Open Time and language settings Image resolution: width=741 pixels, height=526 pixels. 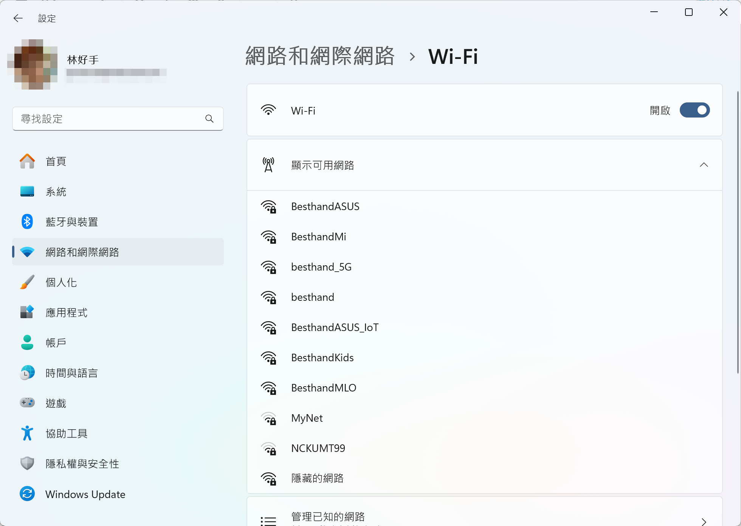point(72,373)
